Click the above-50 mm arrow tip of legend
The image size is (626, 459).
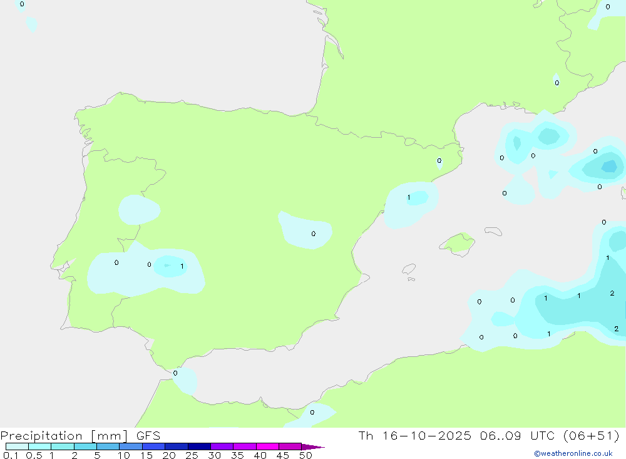click(312, 446)
